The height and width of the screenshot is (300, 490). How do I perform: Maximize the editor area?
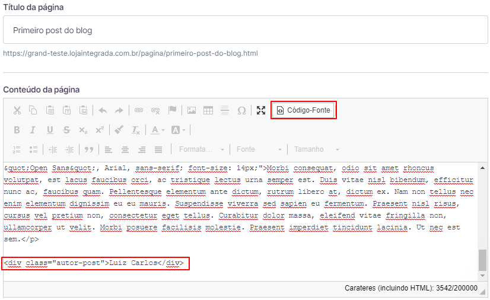[x=261, y=110]
